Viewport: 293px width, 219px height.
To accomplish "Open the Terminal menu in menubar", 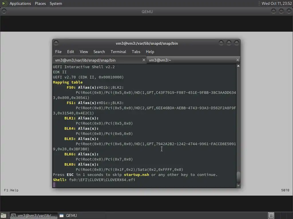I will pyautogui.click(x=118, y=52).
